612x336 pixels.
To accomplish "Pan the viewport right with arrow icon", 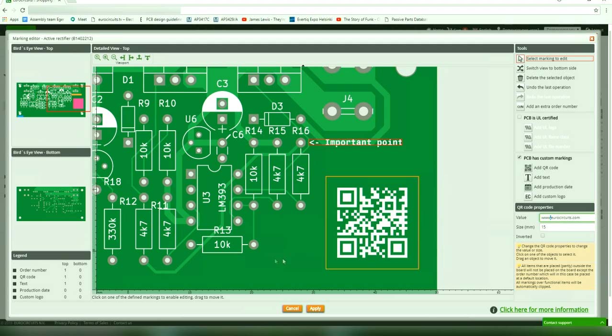I will [x=131, y=57].
